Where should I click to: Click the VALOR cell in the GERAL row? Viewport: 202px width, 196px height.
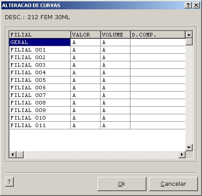click(85, 42)
